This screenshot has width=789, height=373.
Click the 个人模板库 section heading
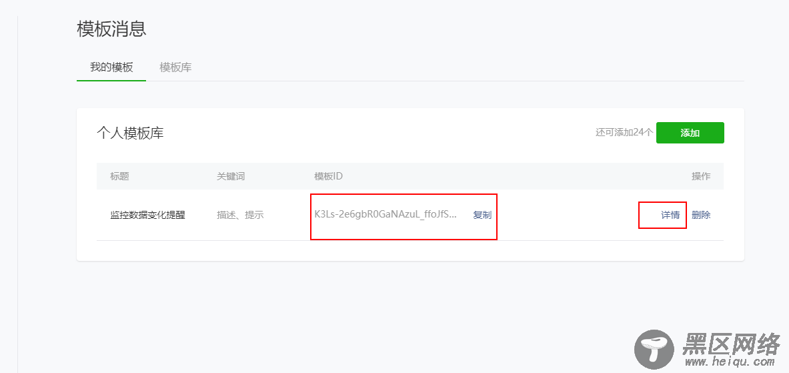coord(130,133)
